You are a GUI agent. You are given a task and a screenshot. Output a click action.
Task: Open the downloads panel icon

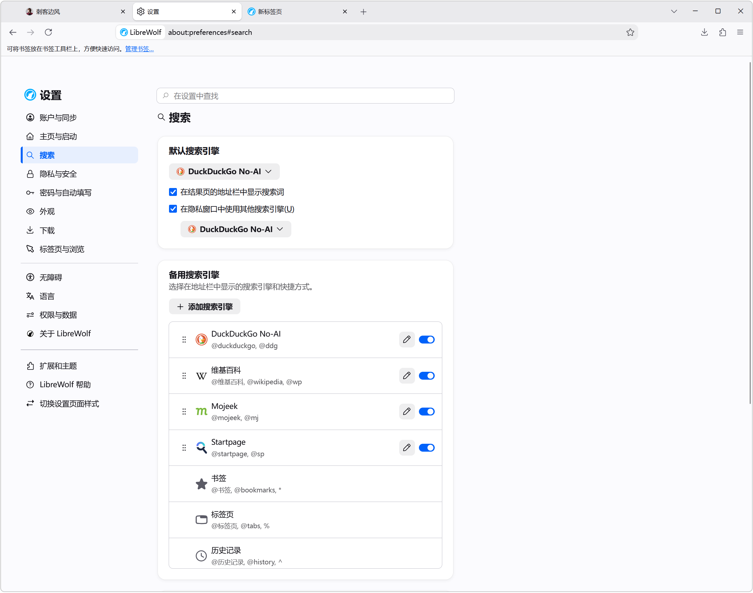pyautogui.click(x=704, y=32)
